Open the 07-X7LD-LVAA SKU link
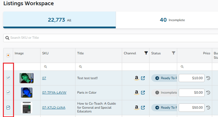The width and height of the screenshot is (218, 117). click(x=54, y=108)
